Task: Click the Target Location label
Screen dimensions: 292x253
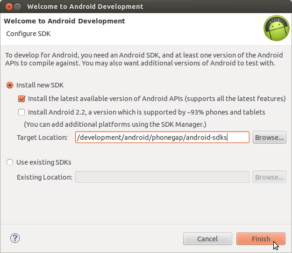Action: 42,137
